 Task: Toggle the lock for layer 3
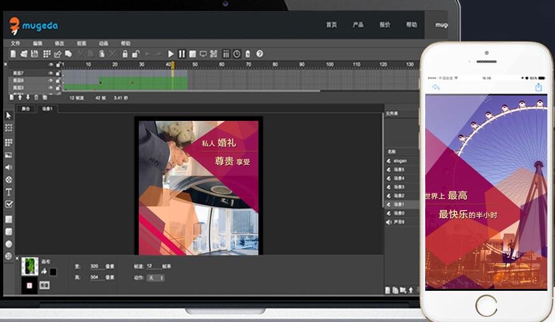point(58,87)
